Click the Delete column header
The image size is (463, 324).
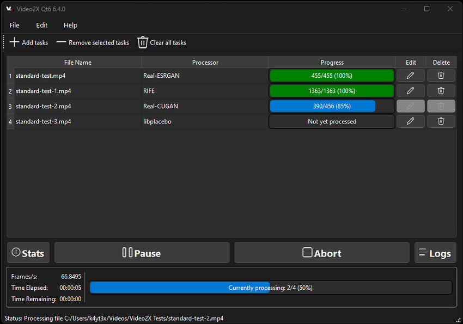tap(441, 63)
